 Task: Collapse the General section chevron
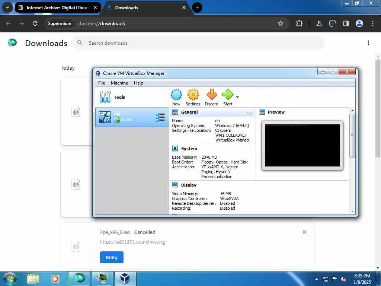[250, 112]
